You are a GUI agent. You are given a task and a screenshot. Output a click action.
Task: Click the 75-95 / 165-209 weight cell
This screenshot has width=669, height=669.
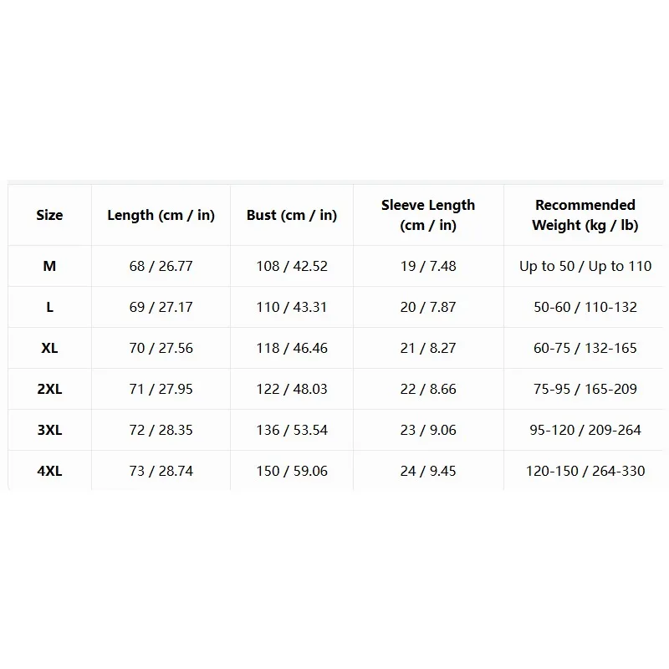(585, 389)
